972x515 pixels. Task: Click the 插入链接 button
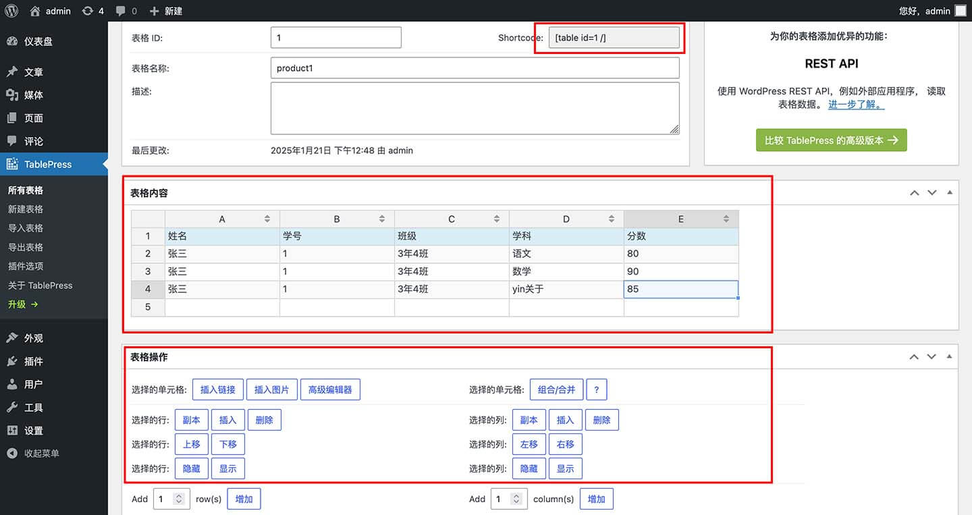pos(218,389)
